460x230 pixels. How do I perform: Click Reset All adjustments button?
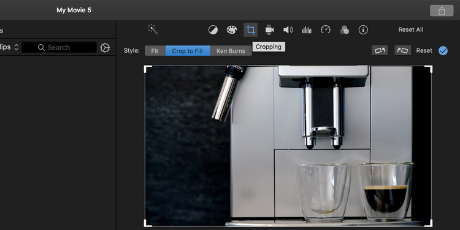tap(411, 29)
